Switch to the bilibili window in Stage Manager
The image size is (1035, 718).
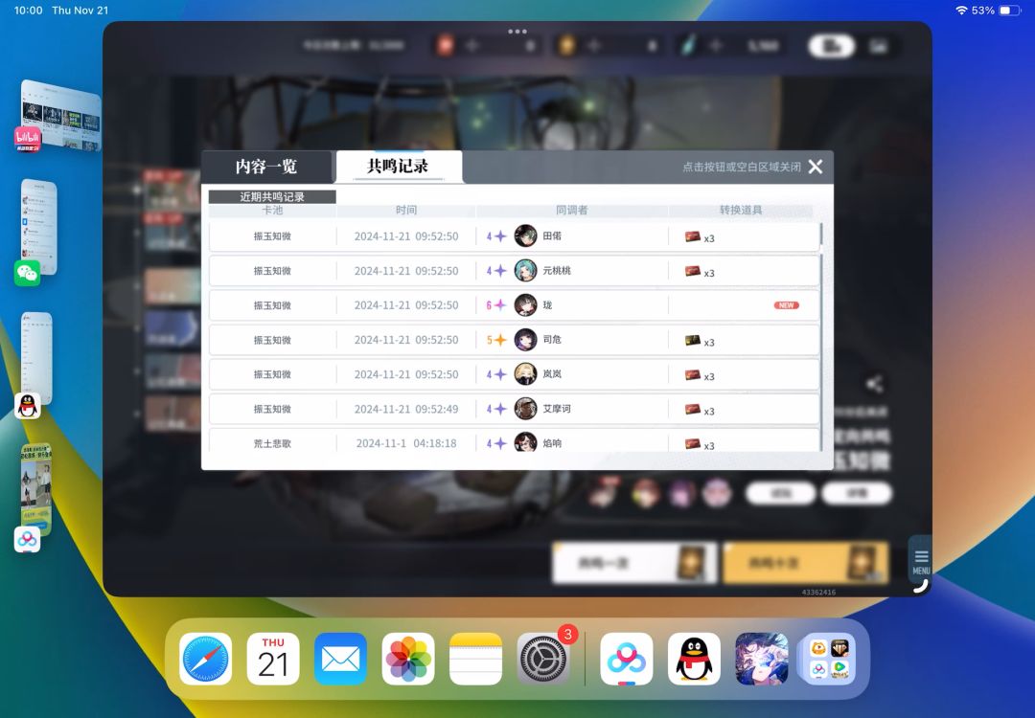point(59,116)
